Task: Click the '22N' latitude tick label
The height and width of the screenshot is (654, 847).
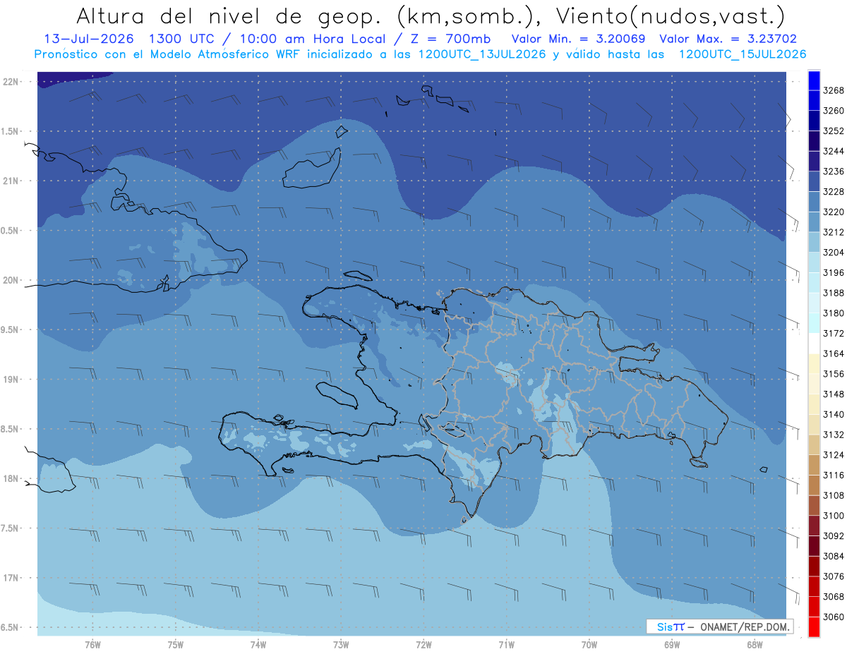Action: 11,82
